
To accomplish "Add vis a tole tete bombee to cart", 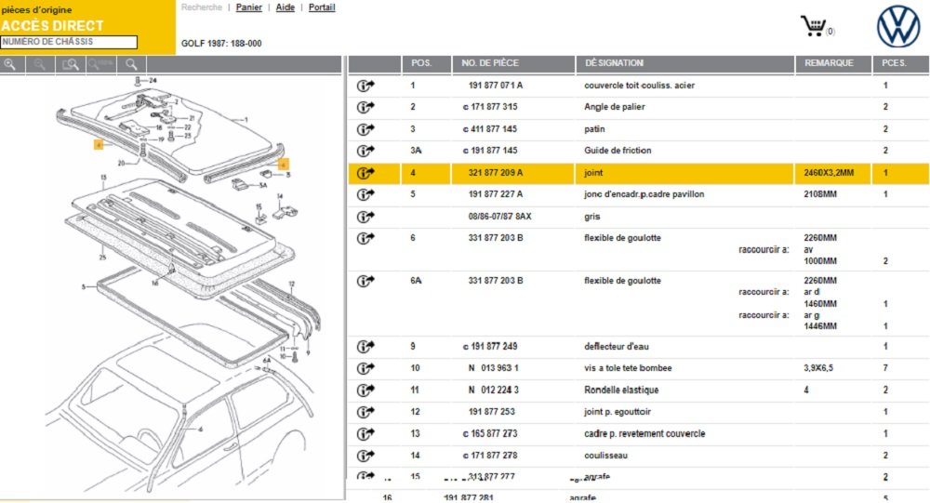I will (x=365, y=368).
